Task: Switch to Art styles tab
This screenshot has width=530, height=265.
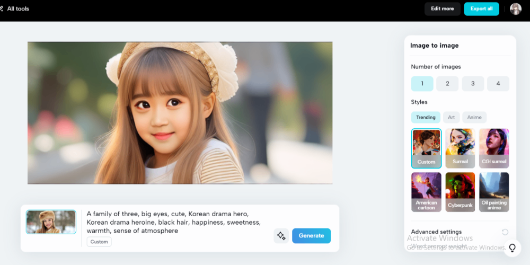Action: coord(451,117)
